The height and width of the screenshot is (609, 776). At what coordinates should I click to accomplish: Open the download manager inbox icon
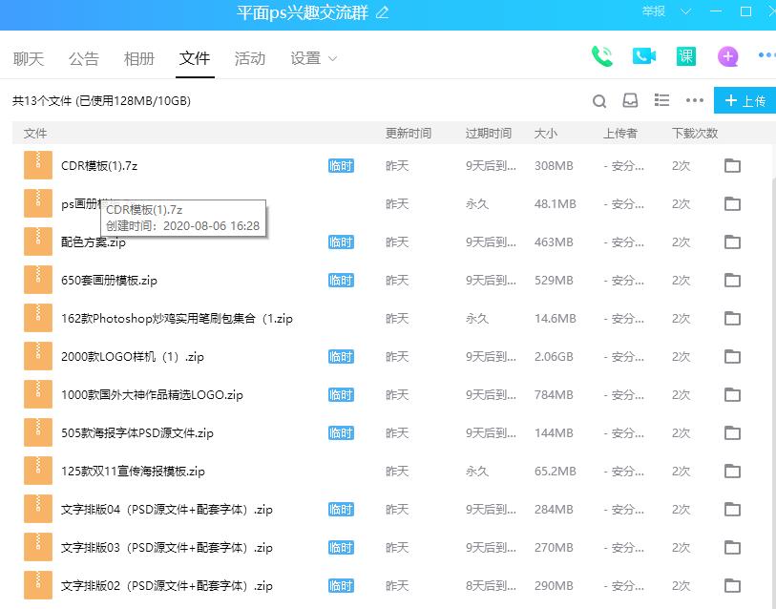[x=631, y=99]
